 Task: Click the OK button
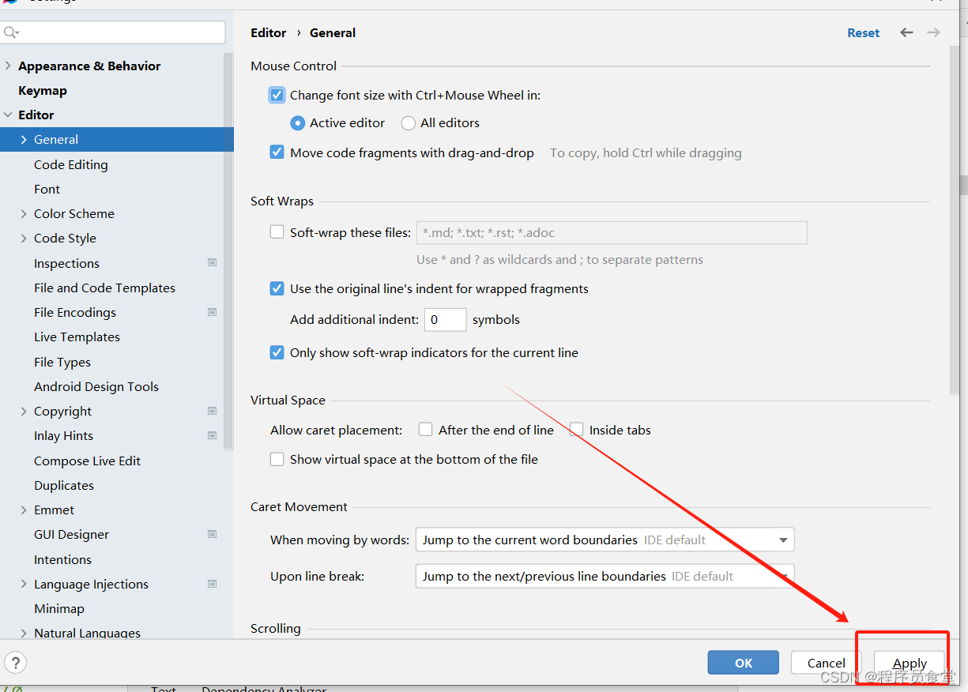tap(744, 663)
